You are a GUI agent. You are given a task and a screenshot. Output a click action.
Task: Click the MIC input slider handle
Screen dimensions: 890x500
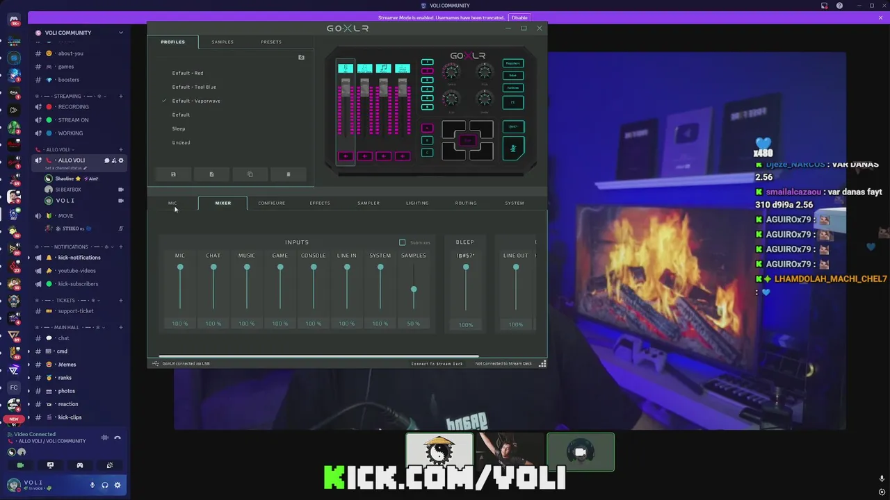pyautogui.click(x=180, y=267)
